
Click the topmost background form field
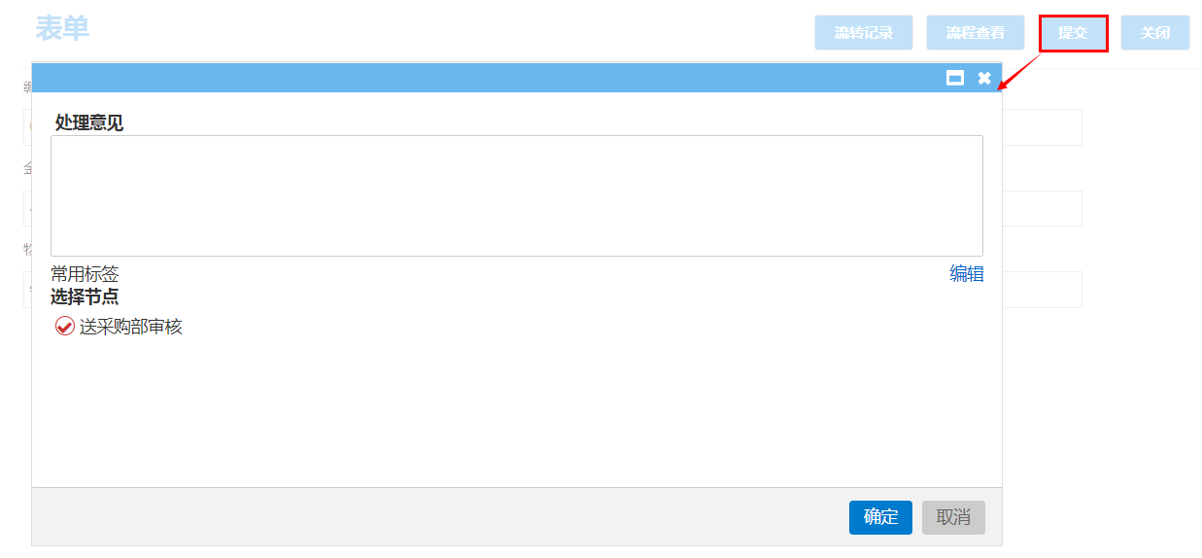pyautogui.click(x=1043, y=127)
